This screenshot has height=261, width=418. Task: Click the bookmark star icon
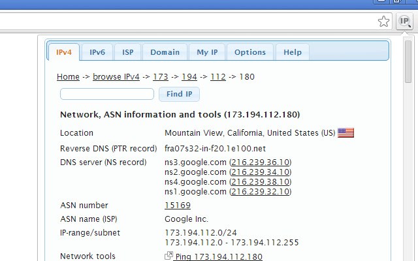[383, 22]
